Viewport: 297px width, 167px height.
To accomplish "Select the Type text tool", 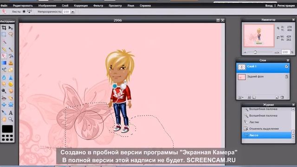I will [11, 113].
